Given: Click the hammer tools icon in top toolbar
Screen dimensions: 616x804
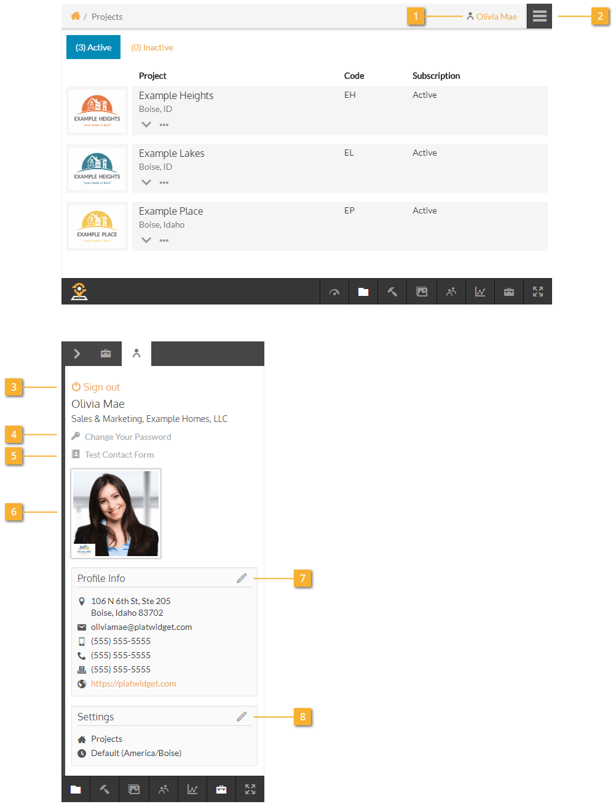Looking at the screenshot, I should point(392,292).
